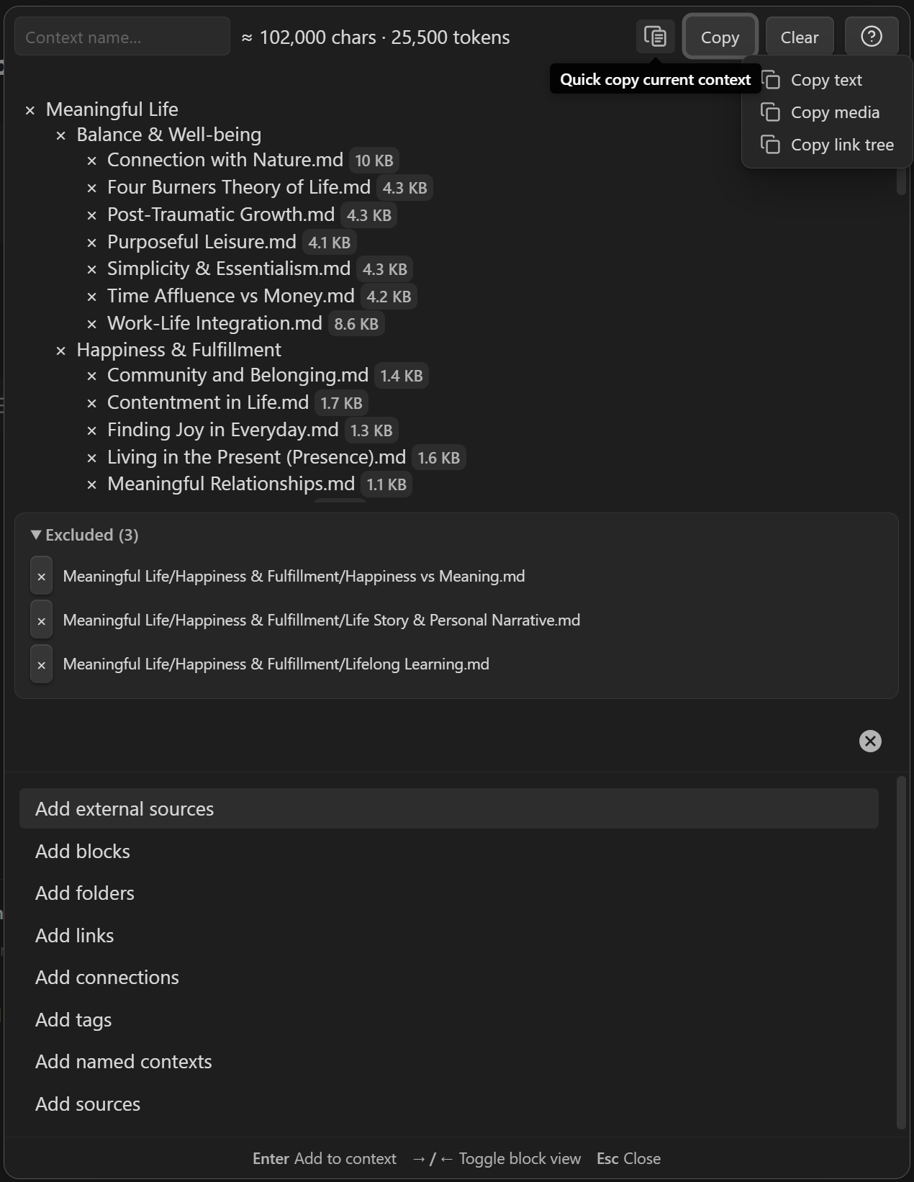Focus the Context name input field
This screenshot has height=1182, width=914.
(122, 37)
